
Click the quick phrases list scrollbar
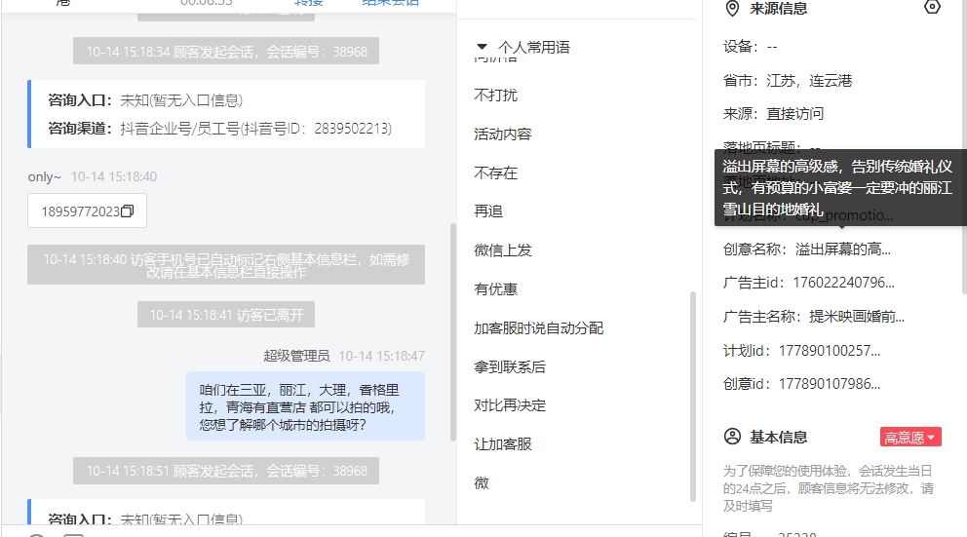[692, 397]
